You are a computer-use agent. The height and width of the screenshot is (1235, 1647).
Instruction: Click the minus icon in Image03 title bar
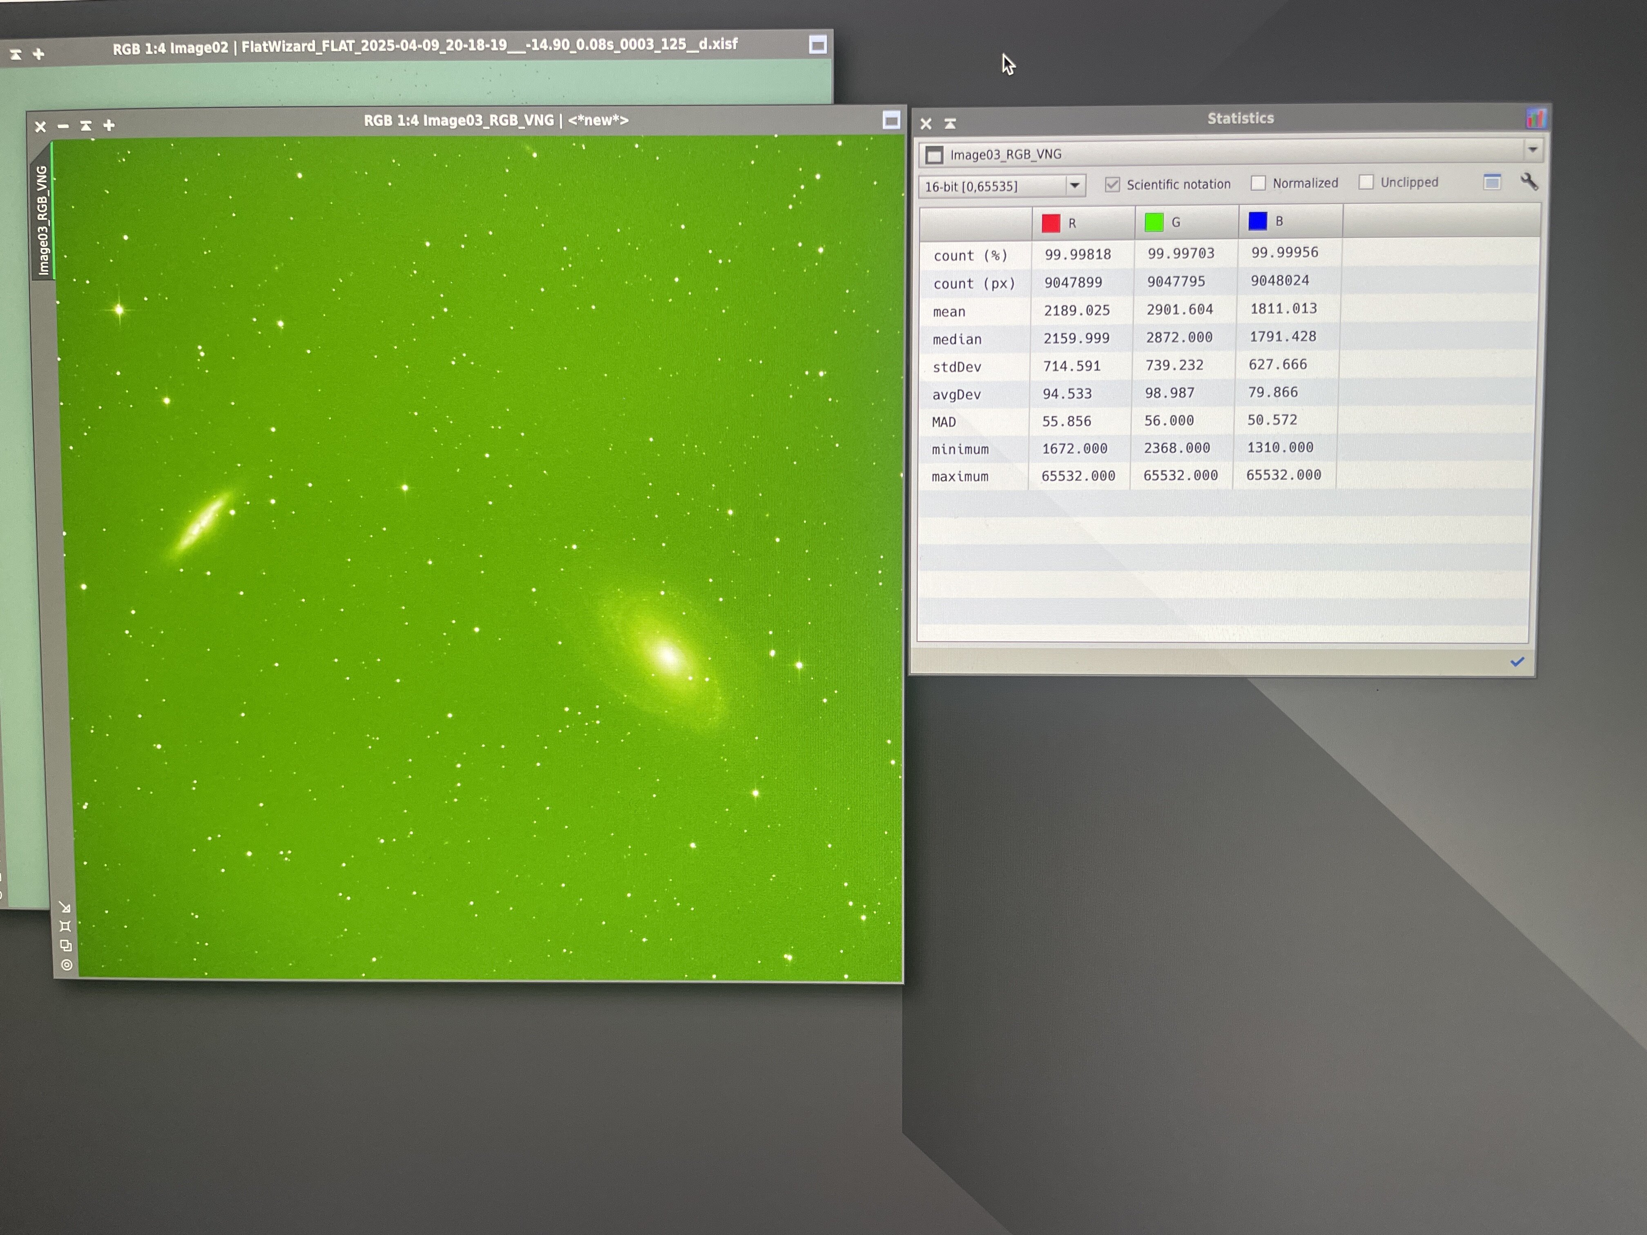63,126
